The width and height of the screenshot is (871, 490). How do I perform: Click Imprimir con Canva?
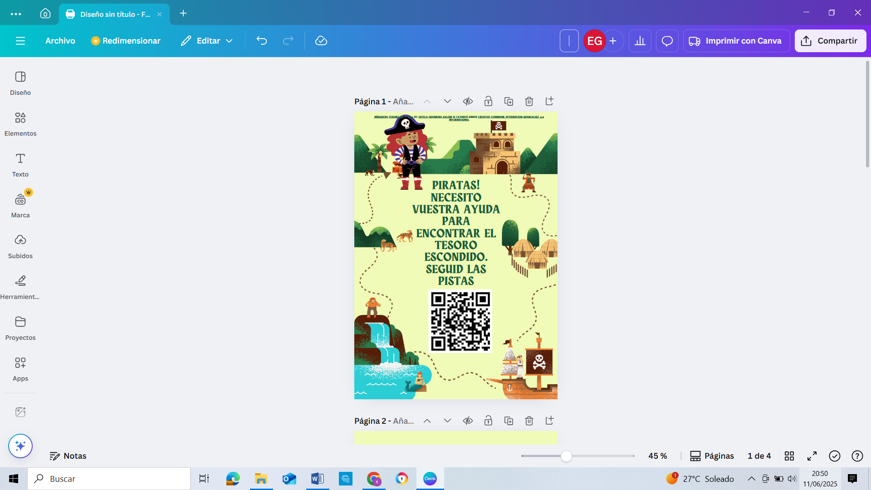click(x=736, y=40)
